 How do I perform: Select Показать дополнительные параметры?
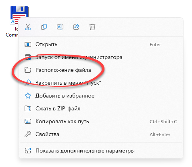point(101,151)
